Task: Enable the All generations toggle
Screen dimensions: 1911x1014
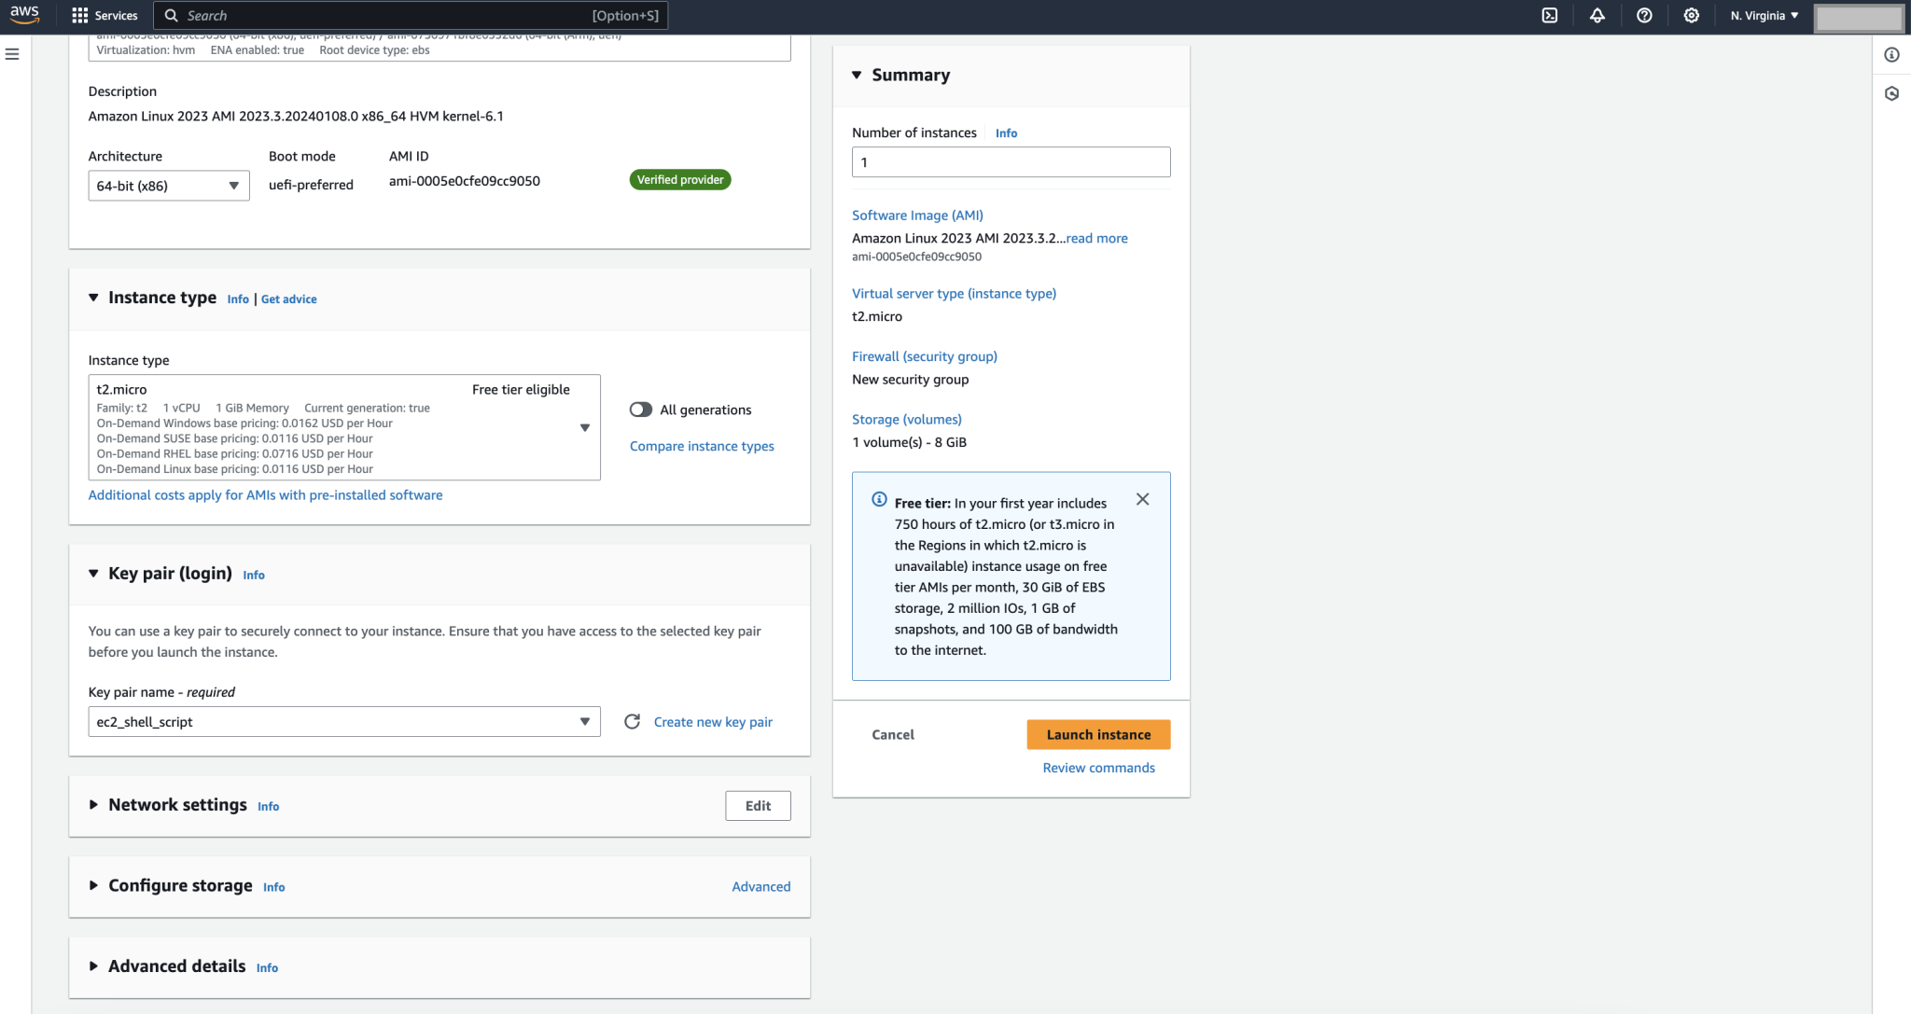Action: pos(641,409)
